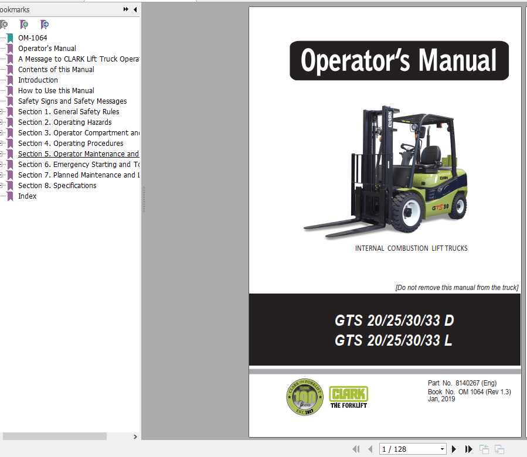Click the CLARK The Forklift logo
The height and width of the screenshot is (457, 527).
[349, 397]
